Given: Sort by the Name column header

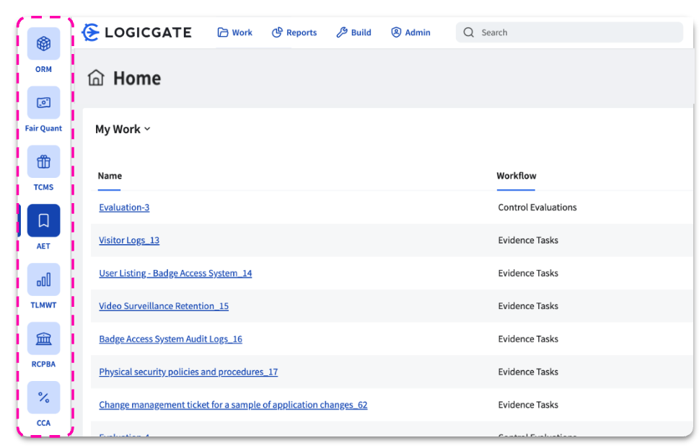Looking at the screenshot, I should tap(110, 176).
